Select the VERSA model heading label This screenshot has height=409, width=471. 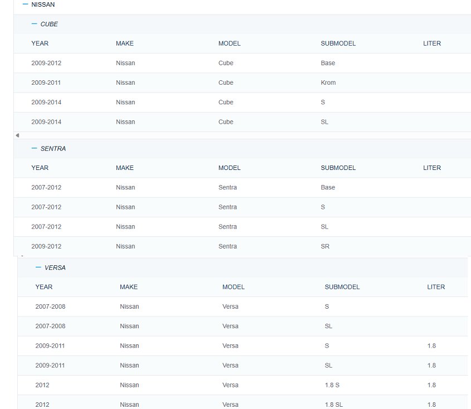[55, 268]
